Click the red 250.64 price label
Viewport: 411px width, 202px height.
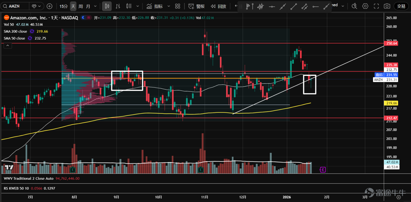tap(391, 43)
